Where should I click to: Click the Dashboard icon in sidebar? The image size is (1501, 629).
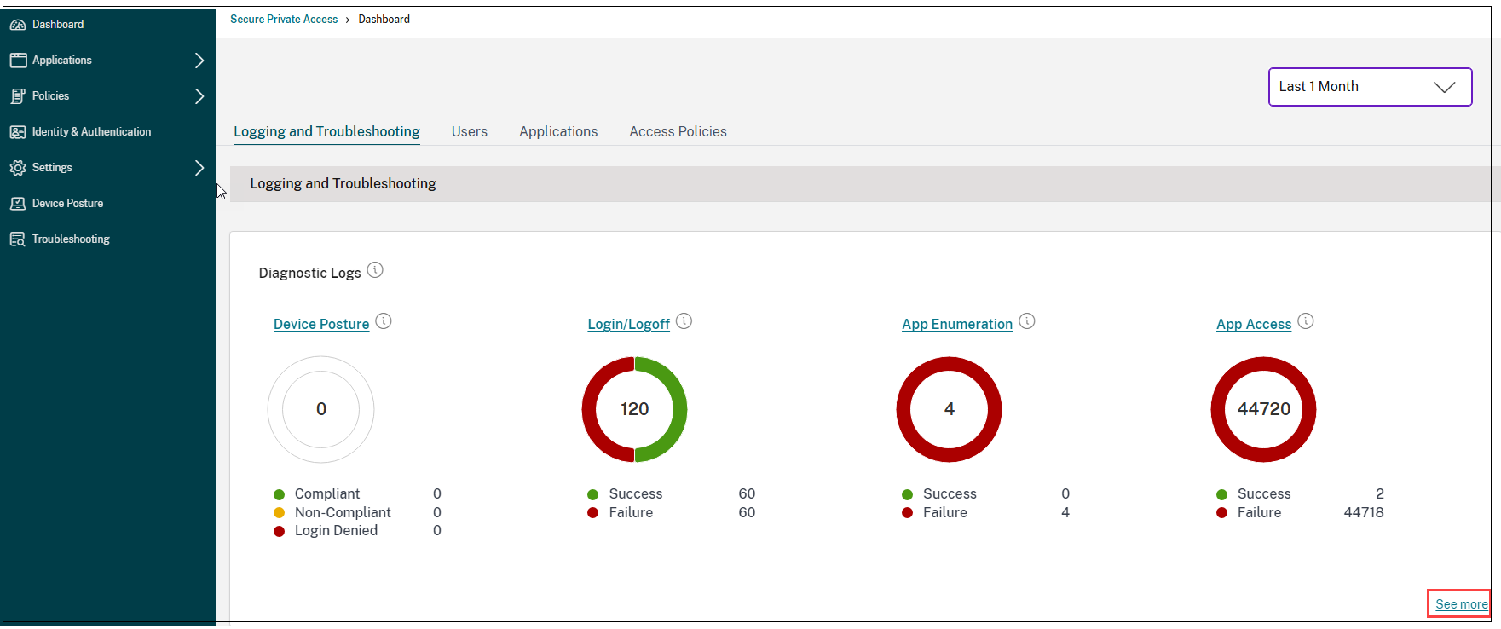pyautogui.click(x=18, y=25)
